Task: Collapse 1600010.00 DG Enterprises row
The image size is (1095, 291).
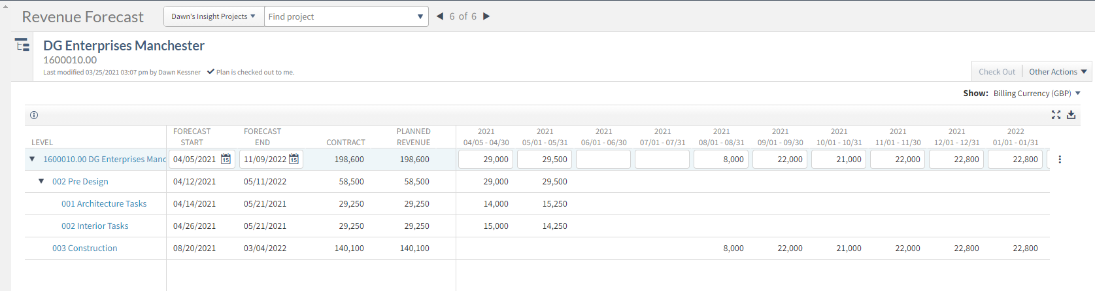Action: click(x=32, y=159)
